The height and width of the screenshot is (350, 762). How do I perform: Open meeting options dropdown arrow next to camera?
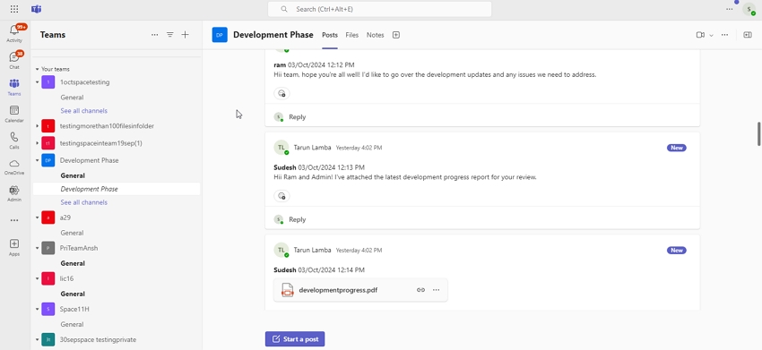pyautogui.click(x=712, y=36)
